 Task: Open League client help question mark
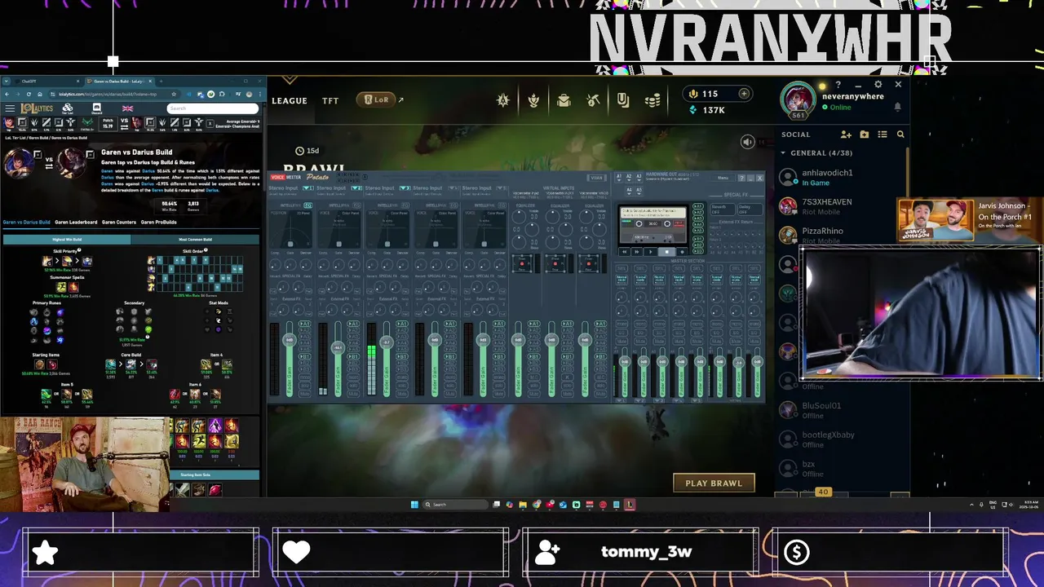click(x=838, y=85)
